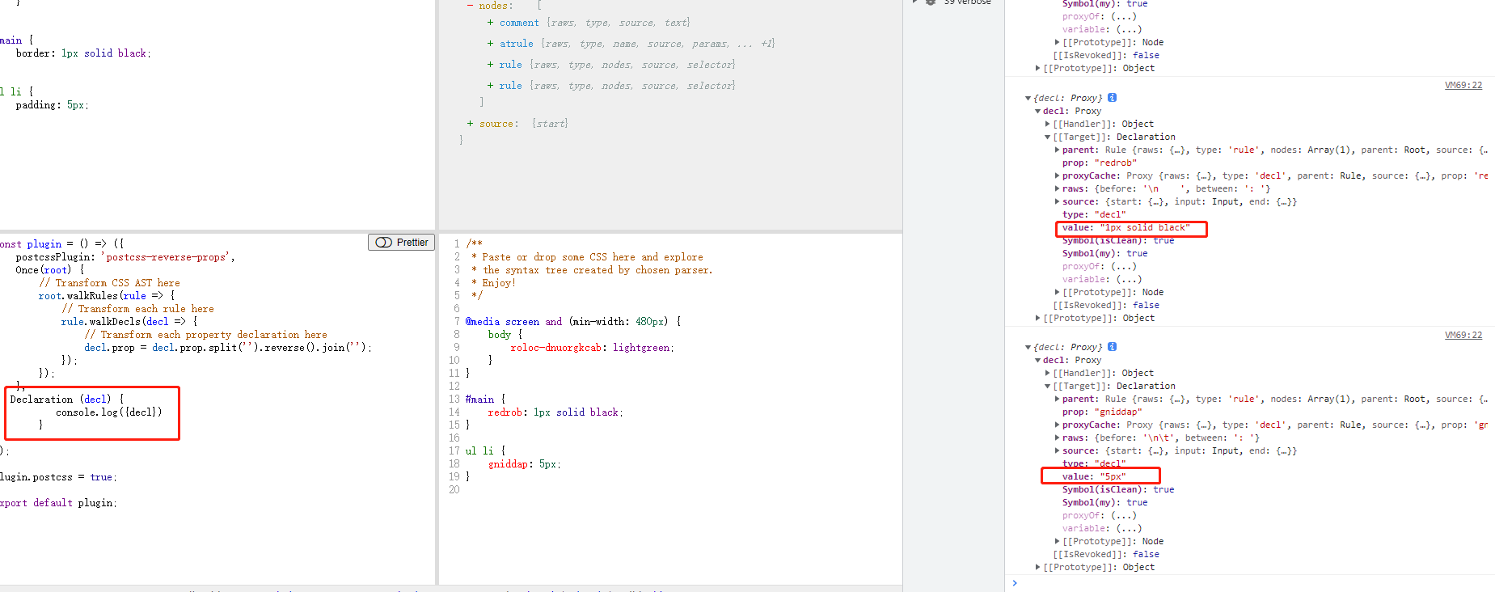Viewport: 1495px width, 592px height.
Task: Invoke the variable (...) getter in the redrob log
Action: [1129, 279]
